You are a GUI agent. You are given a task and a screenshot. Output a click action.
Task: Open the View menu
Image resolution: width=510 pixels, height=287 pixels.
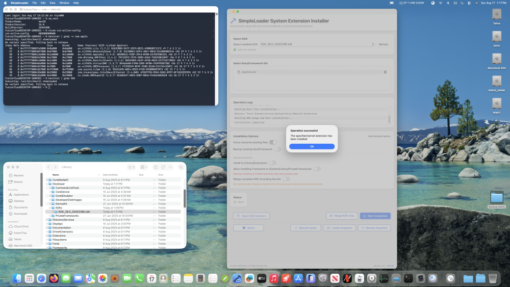point(53,3)
